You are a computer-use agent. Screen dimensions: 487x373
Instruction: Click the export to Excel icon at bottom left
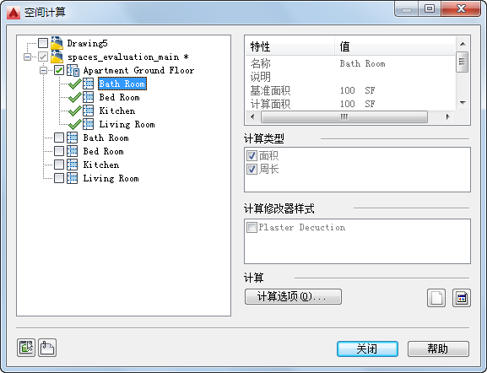[x=26, y=347]
